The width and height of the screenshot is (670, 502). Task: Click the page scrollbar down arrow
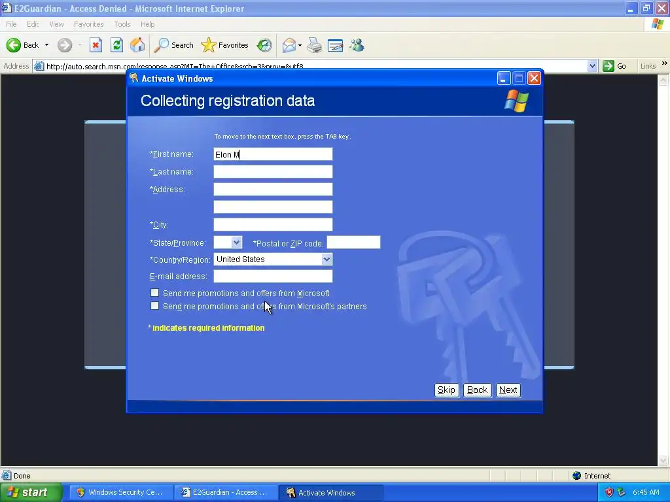click(x=663, y=461)
